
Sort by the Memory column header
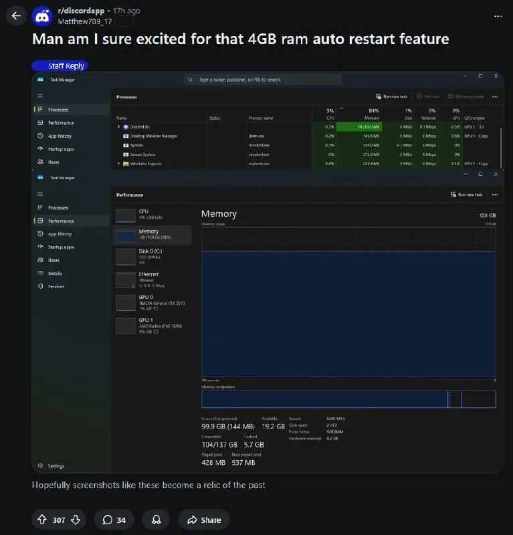click(x=358, y=114)
